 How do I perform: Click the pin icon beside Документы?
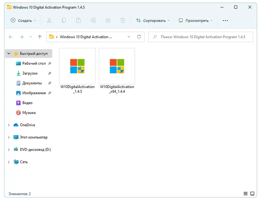coord(50,83)
